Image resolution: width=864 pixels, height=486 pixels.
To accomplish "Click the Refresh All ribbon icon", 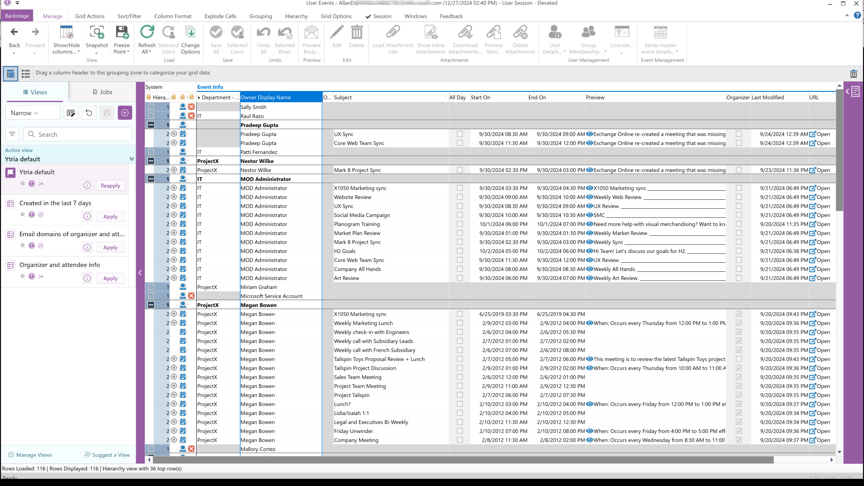I will tap(147, 32).
